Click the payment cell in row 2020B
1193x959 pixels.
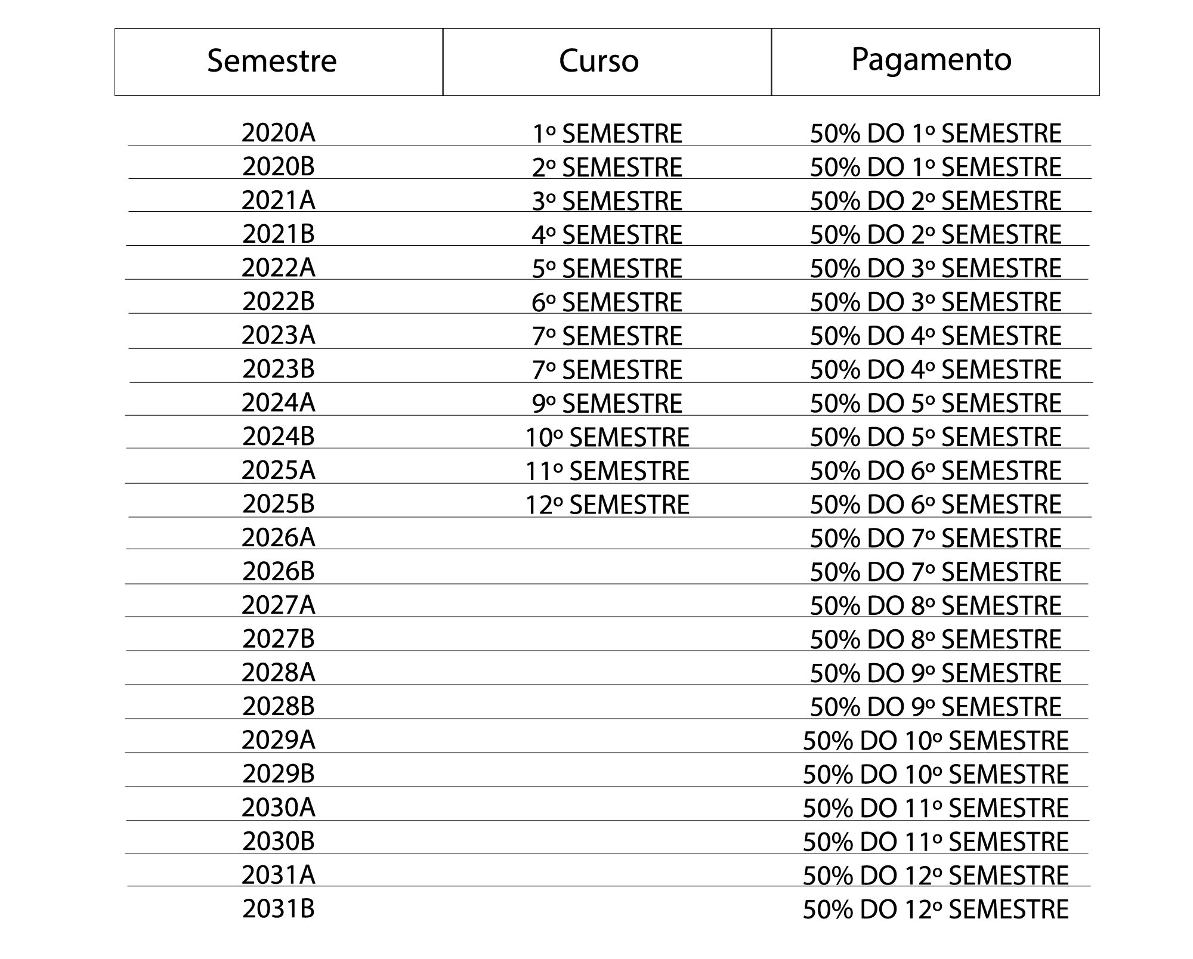point(935,167)
